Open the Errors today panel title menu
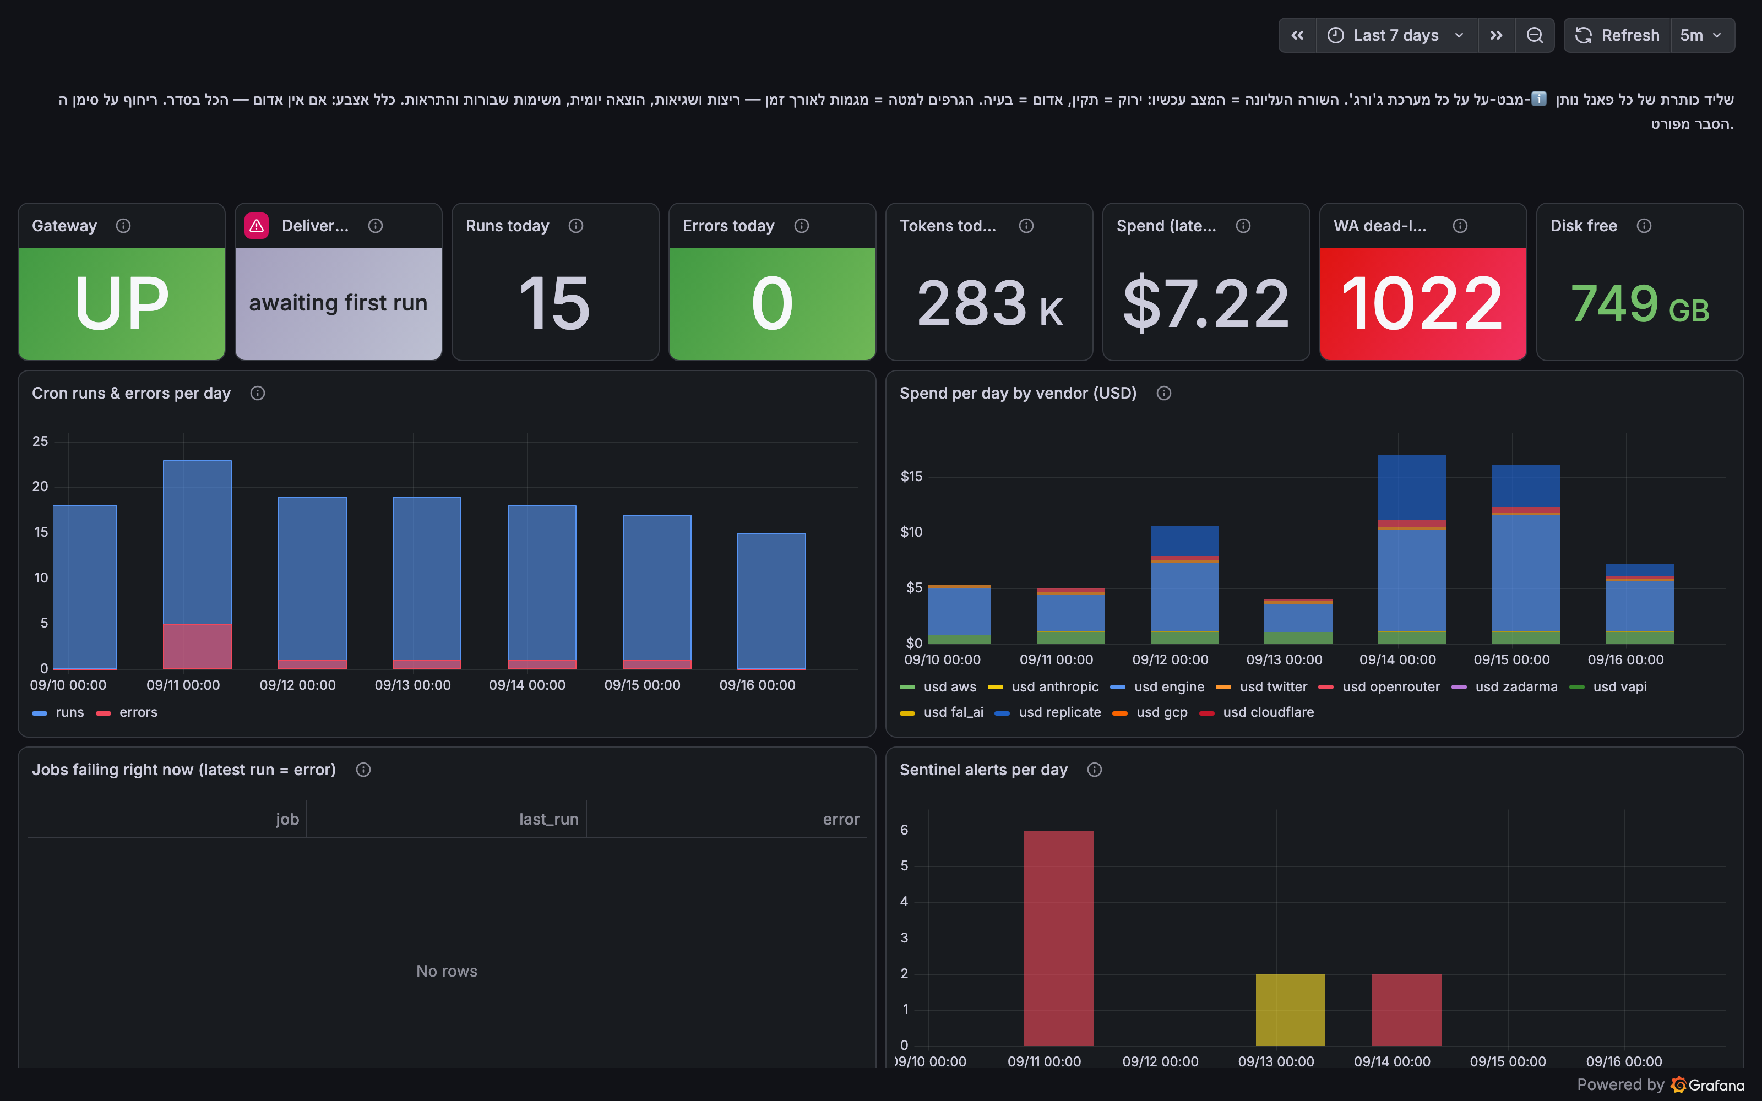This screenshot has height=1101, width=1762. click(728, 226)
